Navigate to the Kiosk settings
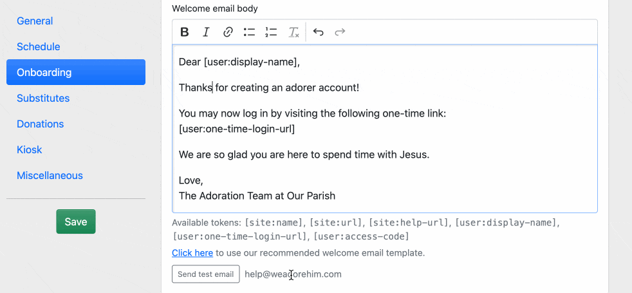This screenshot has height=293, width=632. [30, 149]
